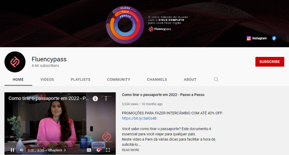This screenshot has width=289, height=155.
Task: Click the channel search magnifier icon
Action: tap(216, 79)
